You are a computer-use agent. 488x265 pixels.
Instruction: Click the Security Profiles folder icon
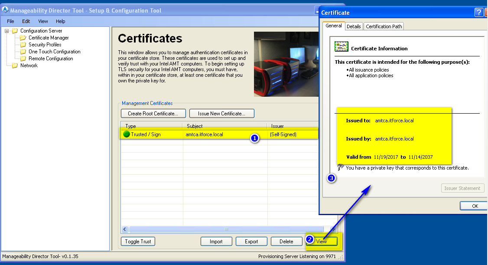(23, 45)
